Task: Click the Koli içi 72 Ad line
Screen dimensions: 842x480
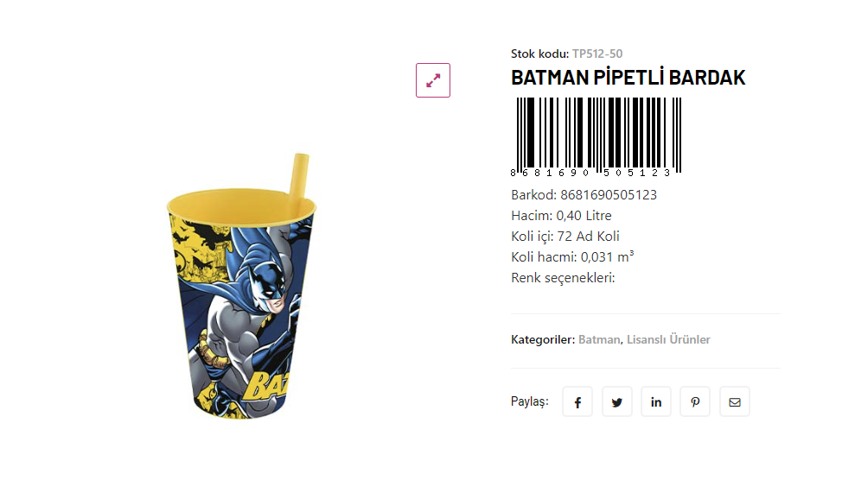Action: (565, 237)
